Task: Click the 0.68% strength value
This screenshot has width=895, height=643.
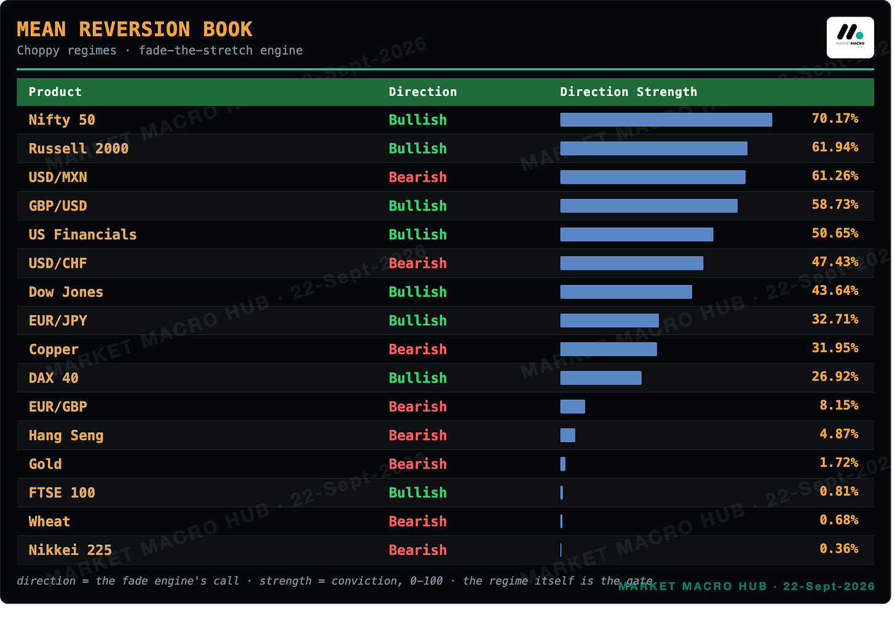Action: [x=839, y=520]
